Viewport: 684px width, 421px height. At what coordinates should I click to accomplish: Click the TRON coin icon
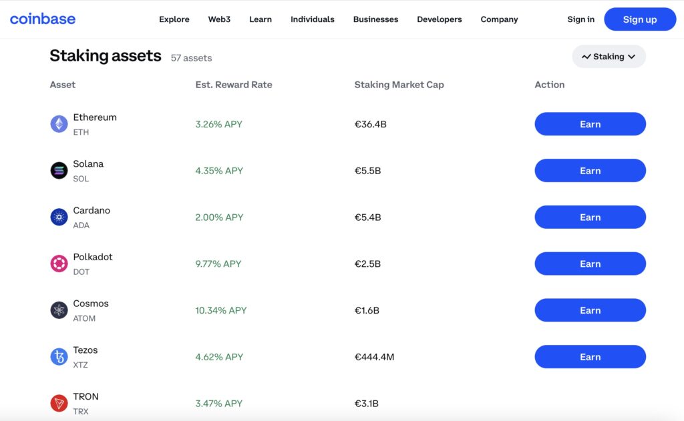(59, 403)
